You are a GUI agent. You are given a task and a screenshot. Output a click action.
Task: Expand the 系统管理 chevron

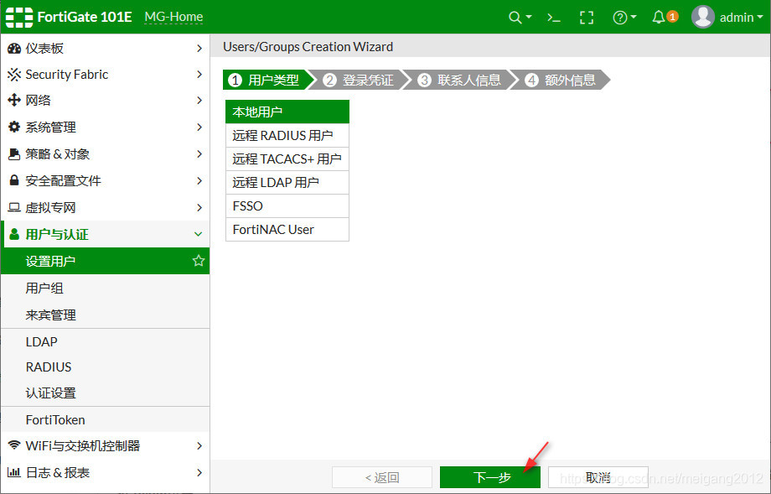[x=199, y=127]
